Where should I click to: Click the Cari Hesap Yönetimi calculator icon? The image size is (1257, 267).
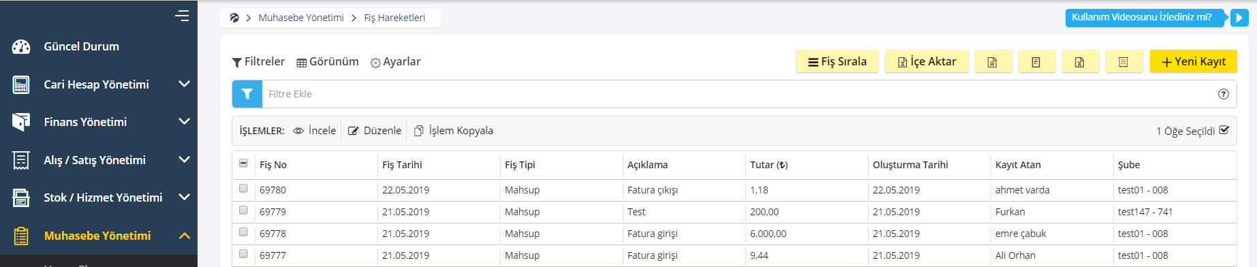pyautogui.click(x=21, y=84)
